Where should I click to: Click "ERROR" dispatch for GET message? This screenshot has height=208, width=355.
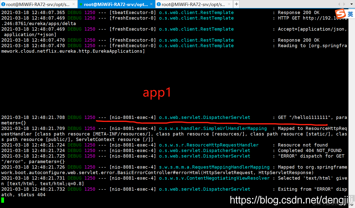(311, 156)
